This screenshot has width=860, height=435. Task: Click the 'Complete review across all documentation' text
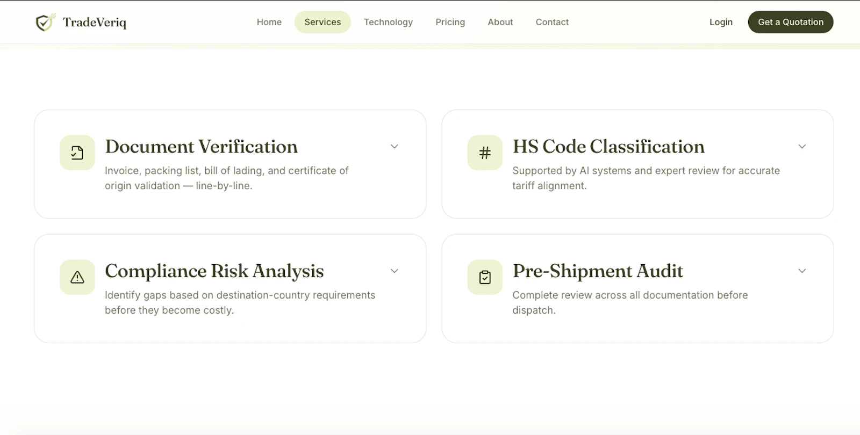630,302
